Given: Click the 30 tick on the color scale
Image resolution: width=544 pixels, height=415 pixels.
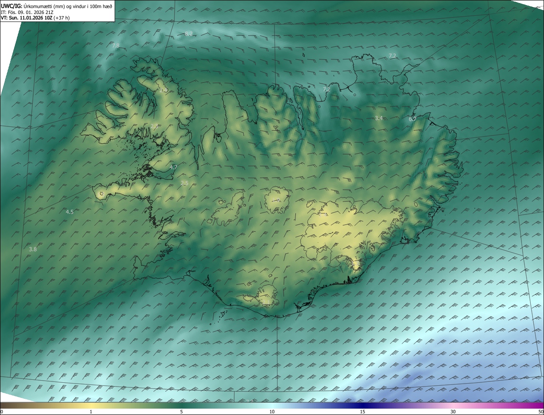Looking at the screenshot, I should (x=453, y=412).
